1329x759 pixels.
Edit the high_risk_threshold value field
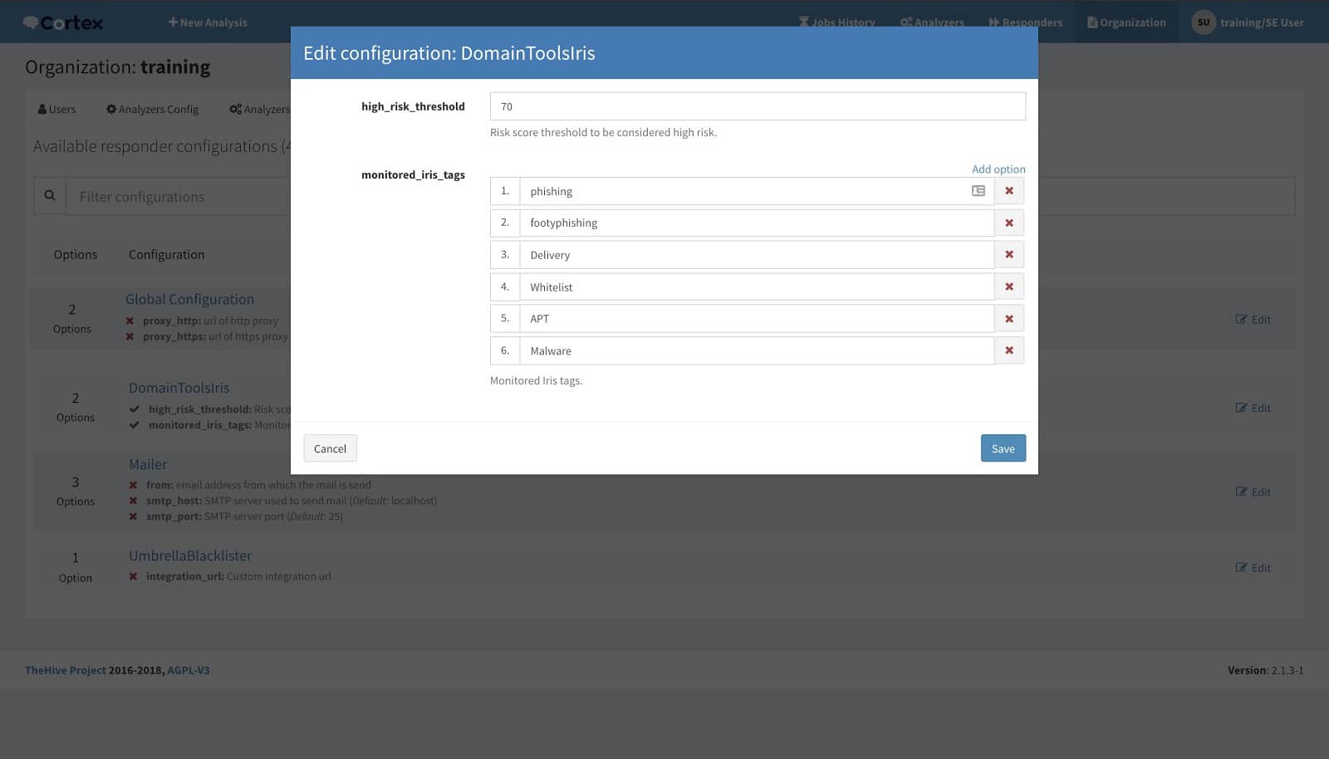(x=758, y=106)
